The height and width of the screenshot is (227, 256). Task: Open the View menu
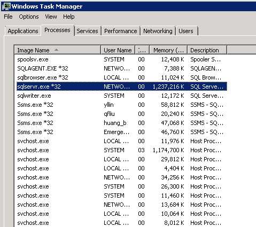[51, 17]
